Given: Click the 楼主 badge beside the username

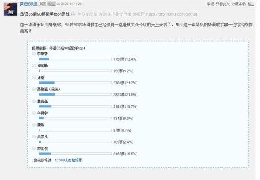Looking at the screenshot, I should point(51,4).
